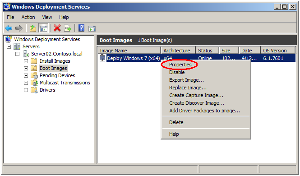
Task: Click the blue Back arrow toolbar icon
Action: (x=9, y=28)
